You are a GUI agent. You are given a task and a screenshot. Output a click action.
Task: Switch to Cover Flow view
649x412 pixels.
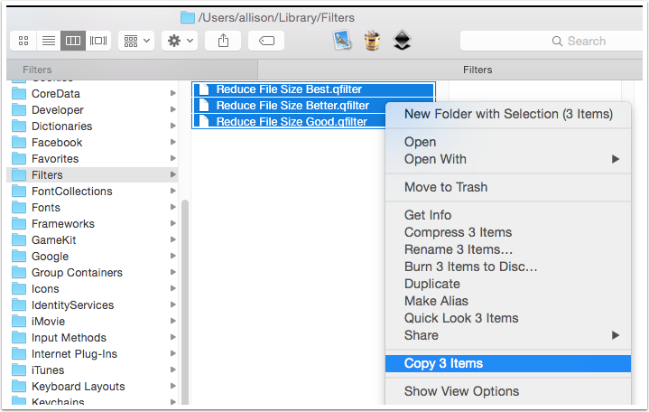[98, 41]
